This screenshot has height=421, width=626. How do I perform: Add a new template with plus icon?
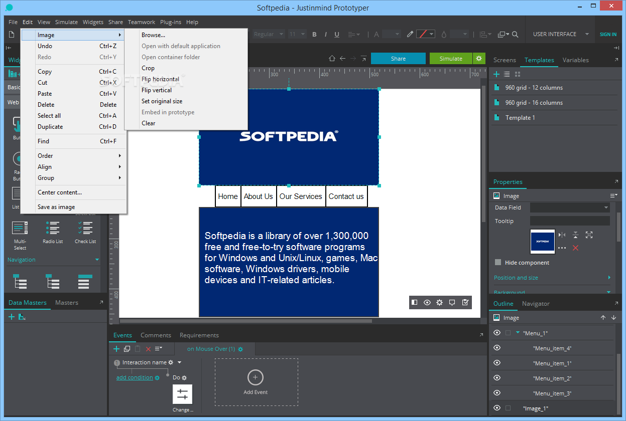click(x=496, y=74)
